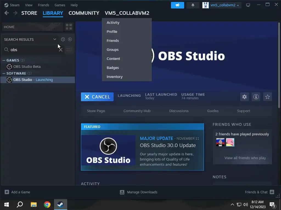This screenshot has width=281, height=210.
Task: Open the collections grid view icon
Action: coord(69,27)
